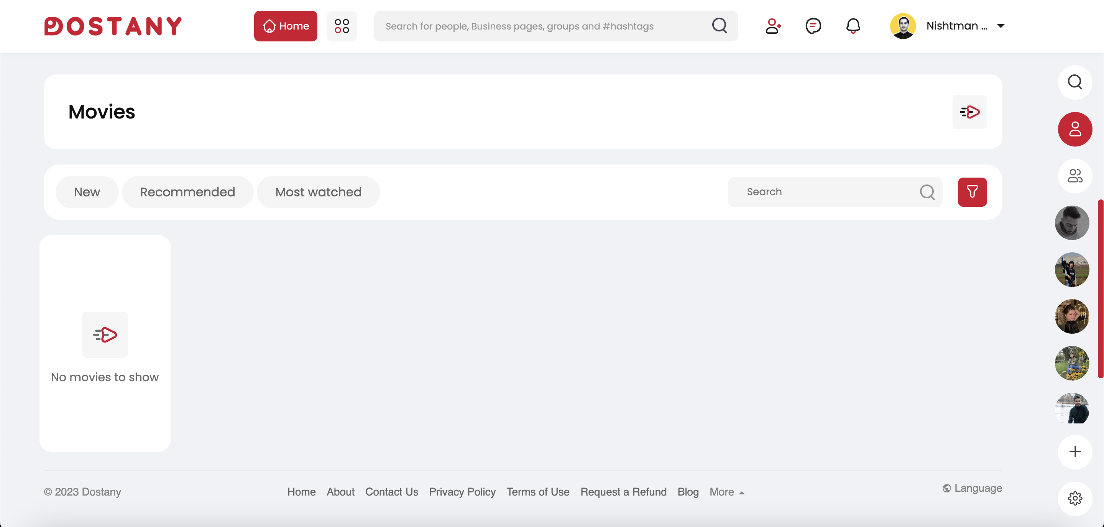Open sidebar search magnifier icon
This screenshot has width=1104, height=527.
1074,82
